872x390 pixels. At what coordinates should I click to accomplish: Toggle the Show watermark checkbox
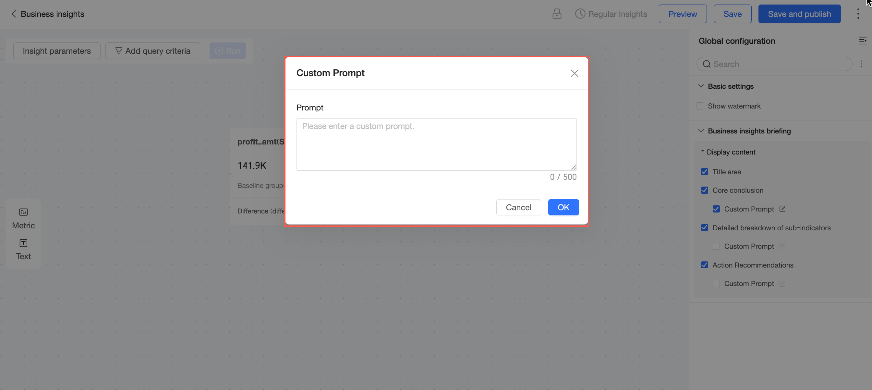(700, 106)
